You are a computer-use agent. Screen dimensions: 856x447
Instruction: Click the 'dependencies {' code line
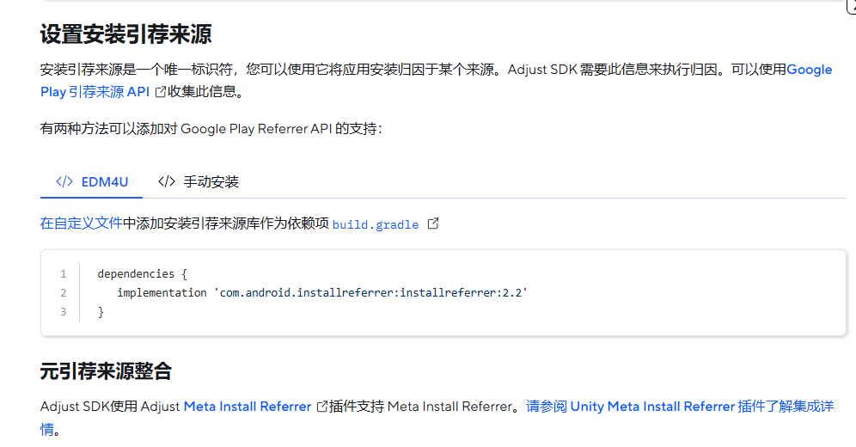pyautogui.click(x=142, y=274)
